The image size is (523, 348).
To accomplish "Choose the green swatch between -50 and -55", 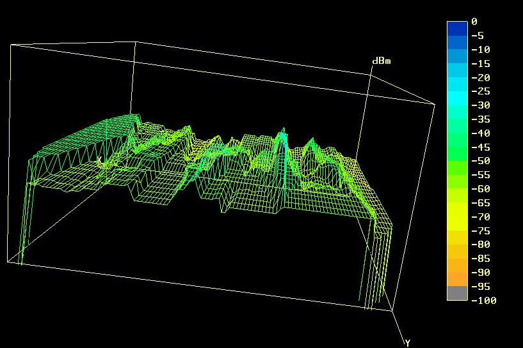I will 457,168.
